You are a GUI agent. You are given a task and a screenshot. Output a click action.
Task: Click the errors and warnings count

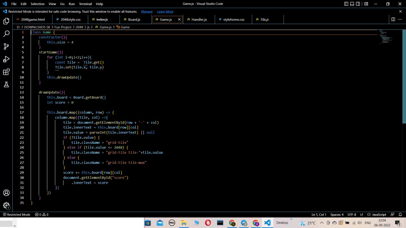42,214
